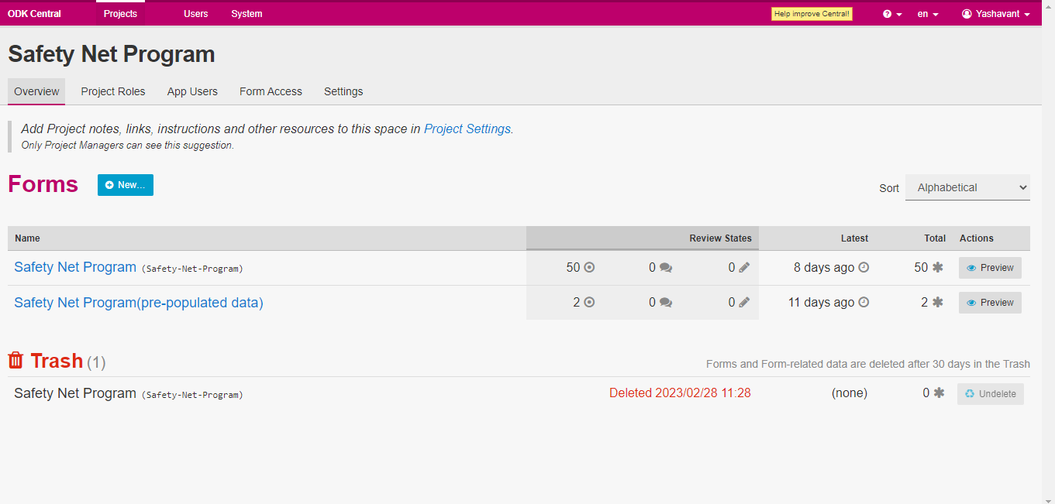This screenshot has height=504, width=1055.
Task: Click the Help improve Central! banner
Action: click(812, 14)
